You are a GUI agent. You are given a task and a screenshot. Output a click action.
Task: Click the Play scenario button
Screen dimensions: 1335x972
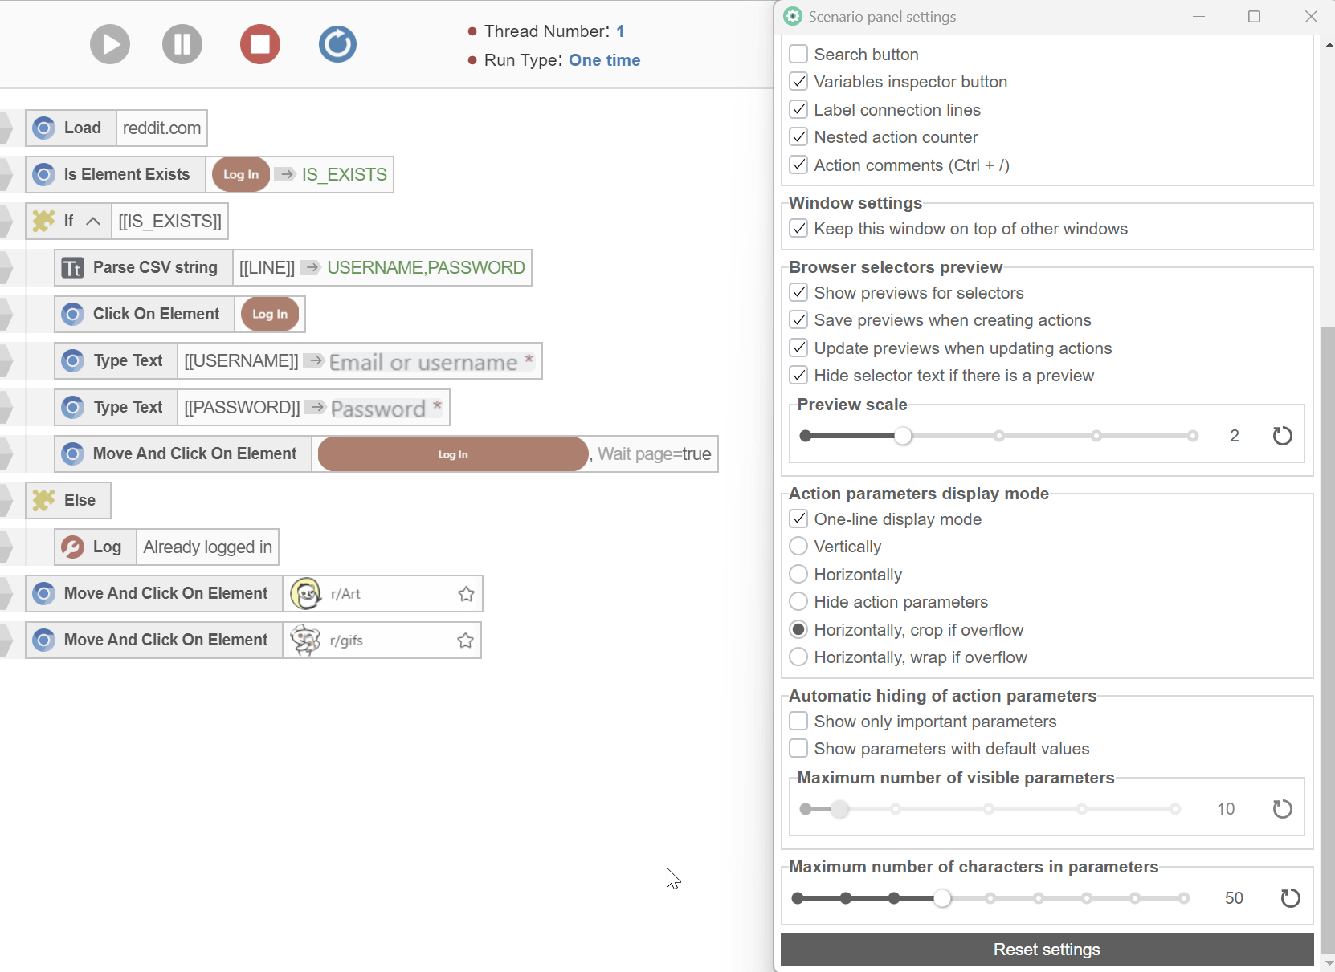click(x=110, y=44)
